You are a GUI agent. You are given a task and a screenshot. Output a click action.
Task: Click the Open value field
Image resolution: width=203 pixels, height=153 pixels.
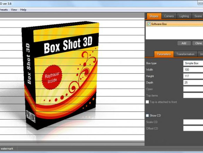pyautogui.click(x=193, y=89)
